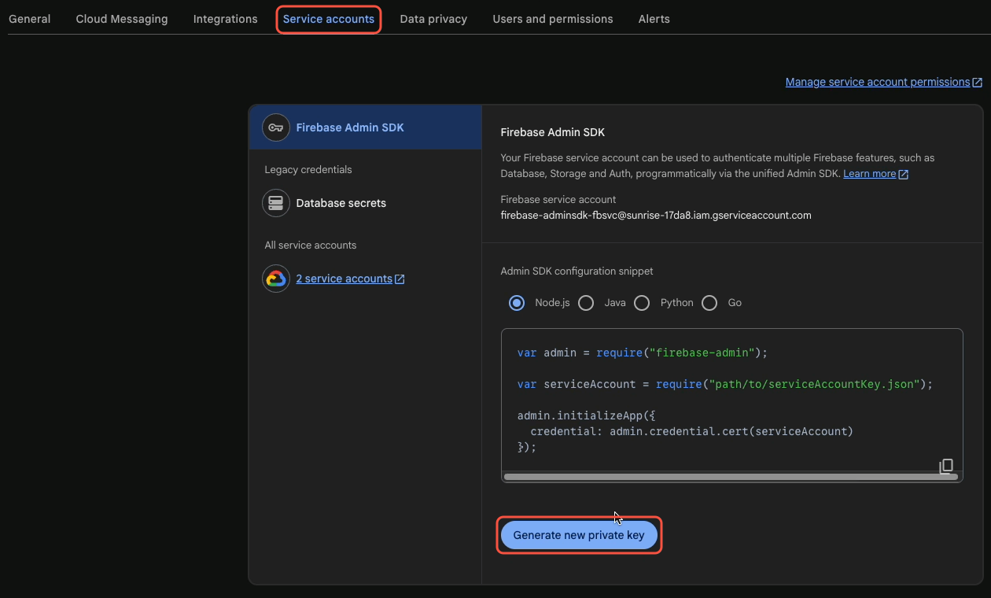Select the Service accounts tab
Image resolution: width=991 pixels, height=598 pixels.
(x=329, y=19)
